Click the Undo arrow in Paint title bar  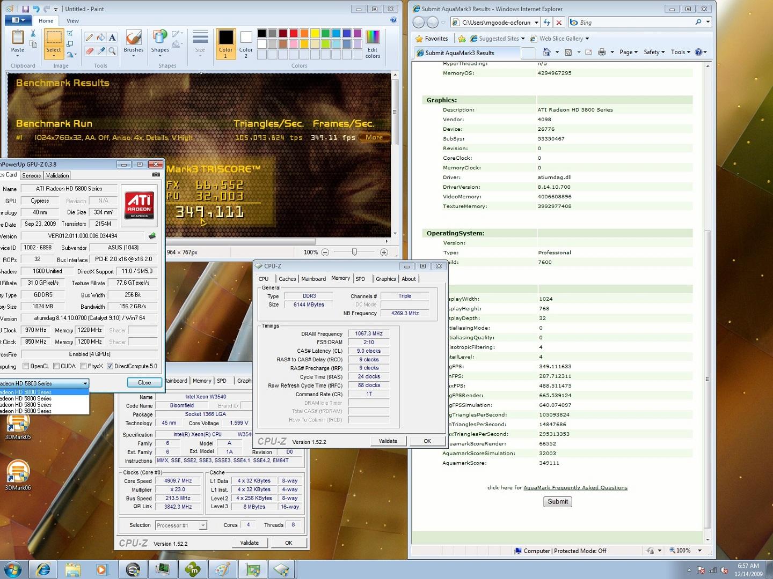pyautogui.click(x=36, y=9)
